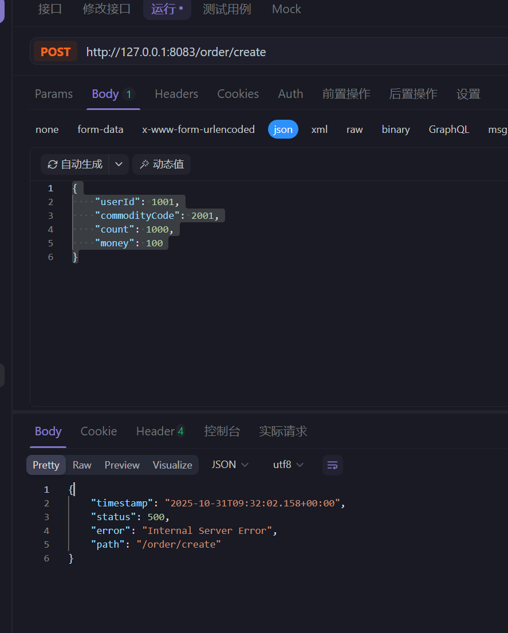Select x-www-form-urlencoded body type

pyautogui.click(x=199, y=129)
